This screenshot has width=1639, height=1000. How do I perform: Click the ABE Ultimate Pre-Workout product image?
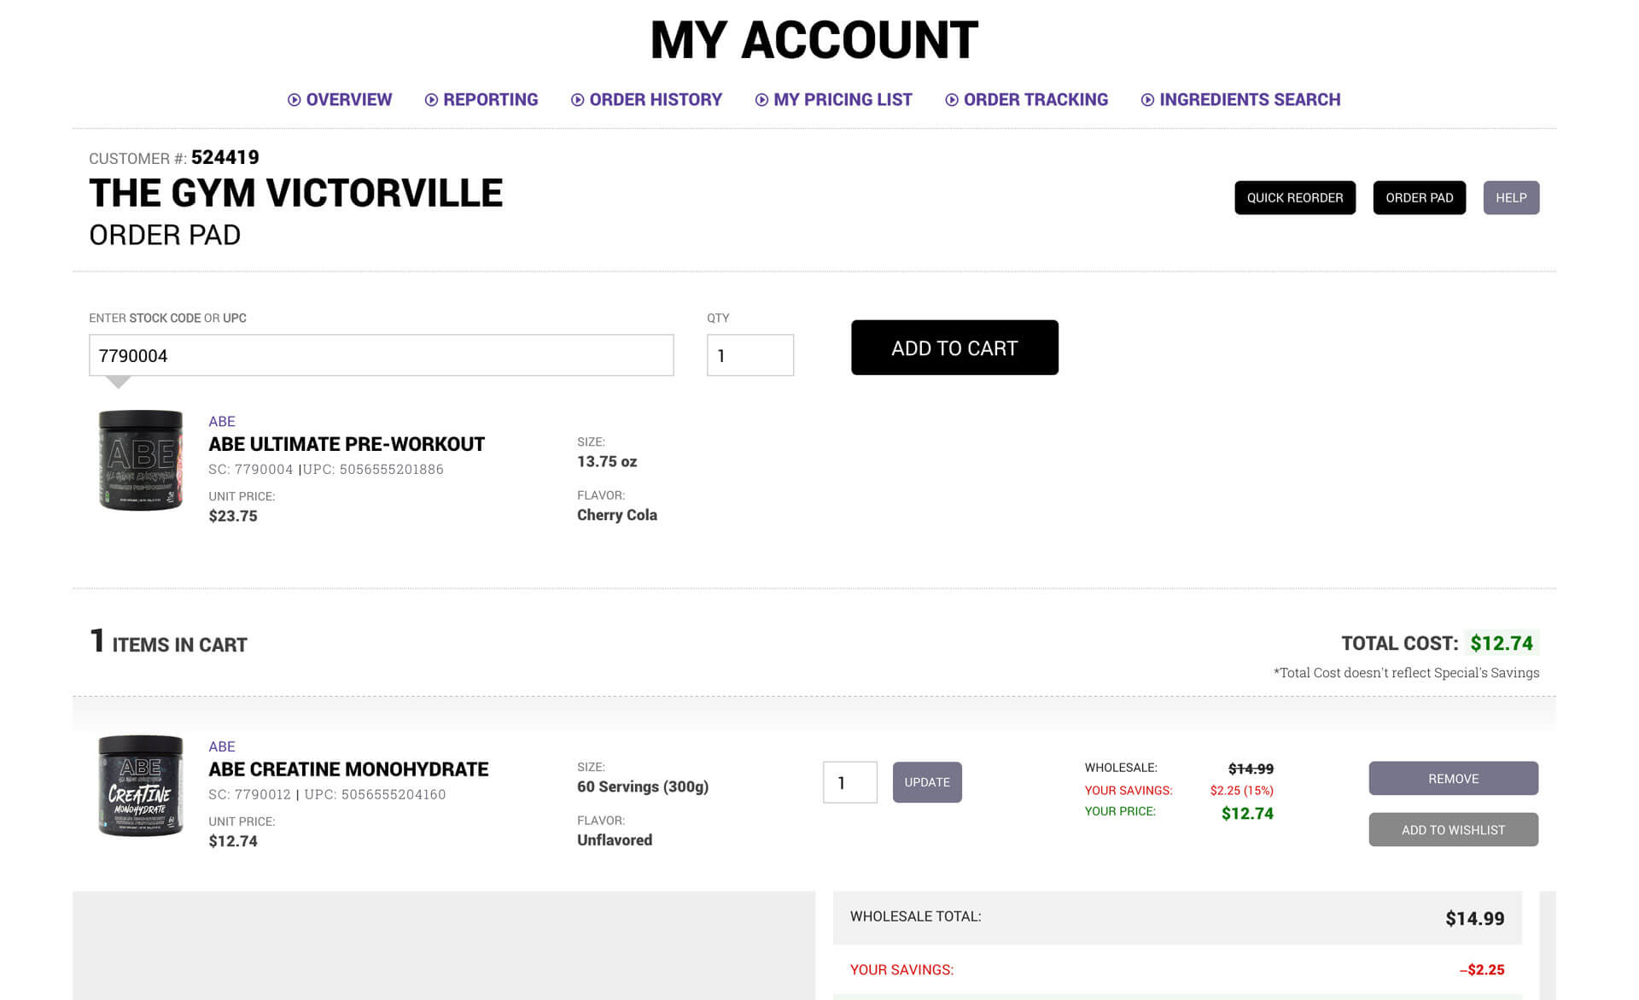[x=141, y=461]
